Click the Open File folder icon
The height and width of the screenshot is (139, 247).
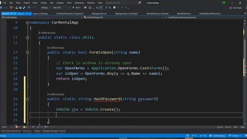(x=17, y=8)
